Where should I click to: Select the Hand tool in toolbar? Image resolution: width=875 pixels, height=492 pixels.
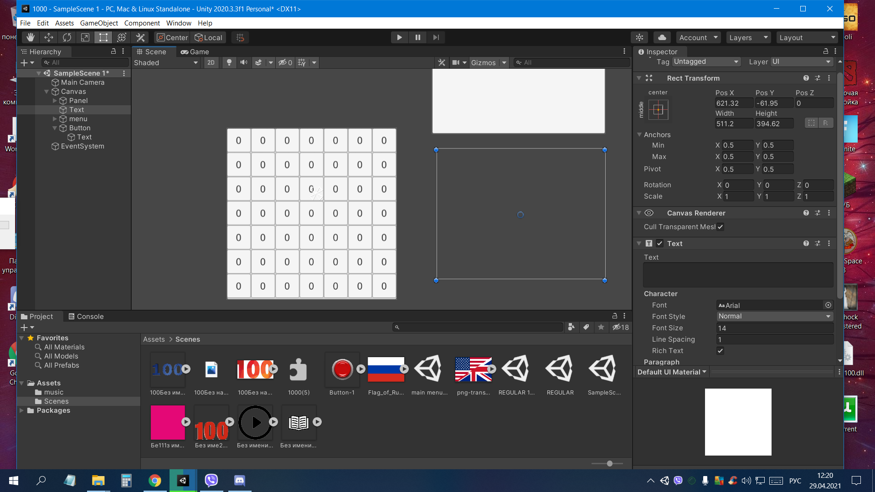[31, 37]
